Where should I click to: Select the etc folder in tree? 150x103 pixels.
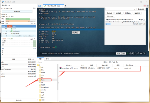click(42, 77)
